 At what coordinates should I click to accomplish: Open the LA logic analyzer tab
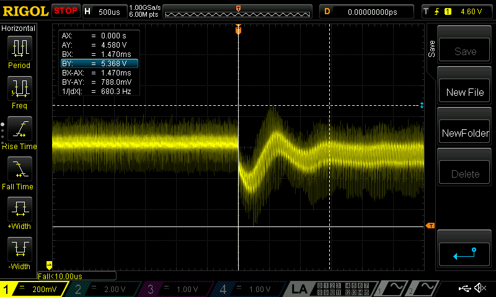(x=299, y=289)
